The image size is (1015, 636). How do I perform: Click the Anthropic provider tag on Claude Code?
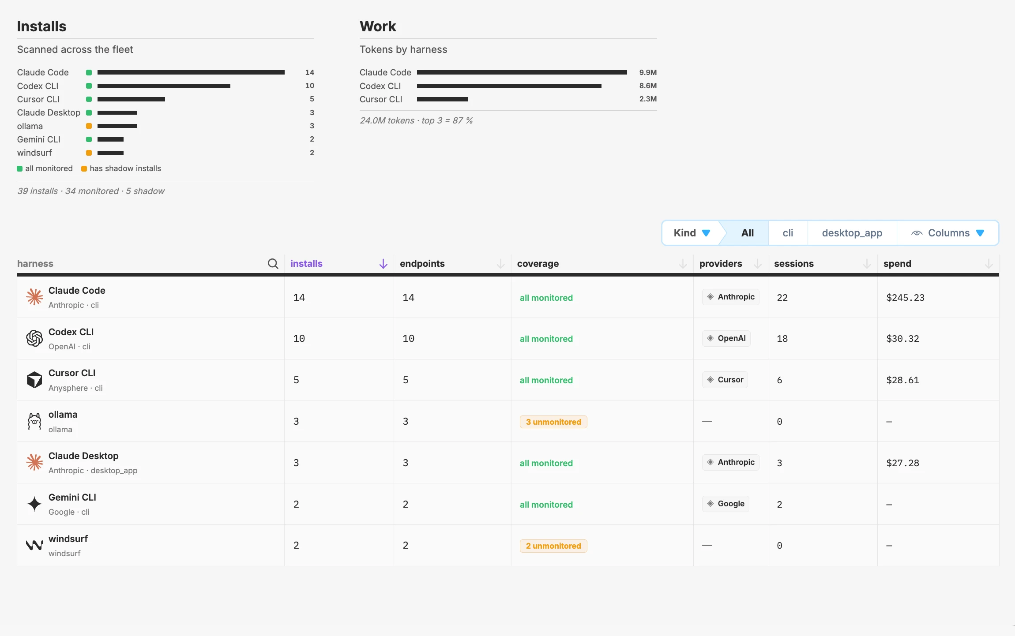(x=730, y=297)
